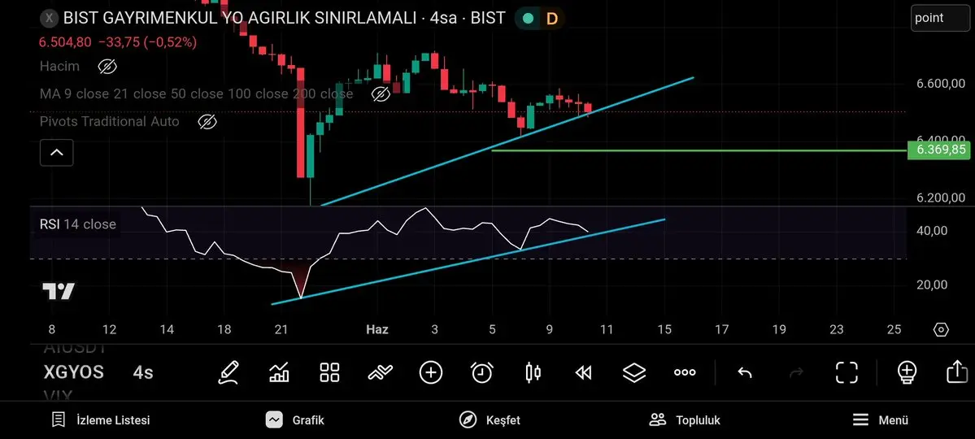Tap the 25 date on time axis
Viewport: 975px width, 439px height.
coord(894,329)
